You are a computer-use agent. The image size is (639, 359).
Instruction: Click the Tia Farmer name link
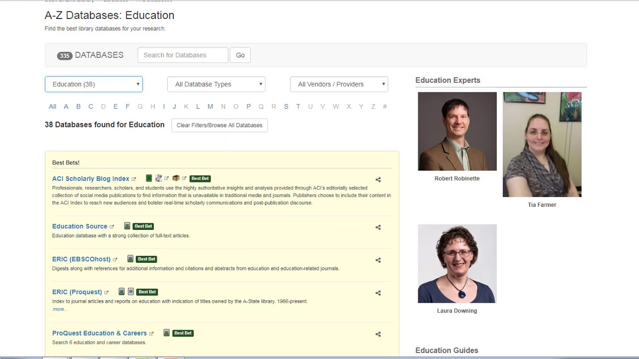pos(542,205)
